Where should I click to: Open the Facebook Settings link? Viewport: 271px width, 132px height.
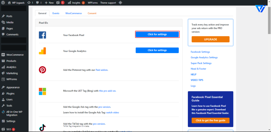point(200,52)
